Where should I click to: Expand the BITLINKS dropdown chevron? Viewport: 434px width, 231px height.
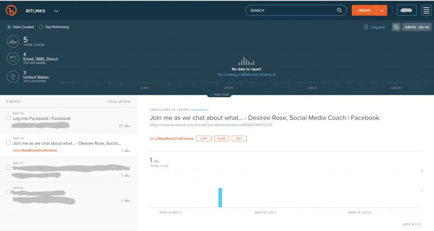tap(56, 11)
